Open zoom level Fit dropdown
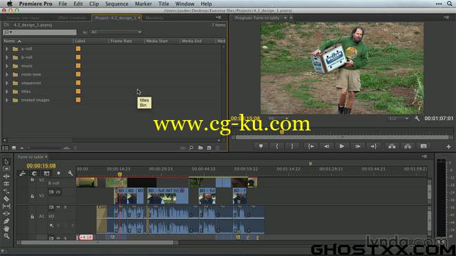 point(278,119)
